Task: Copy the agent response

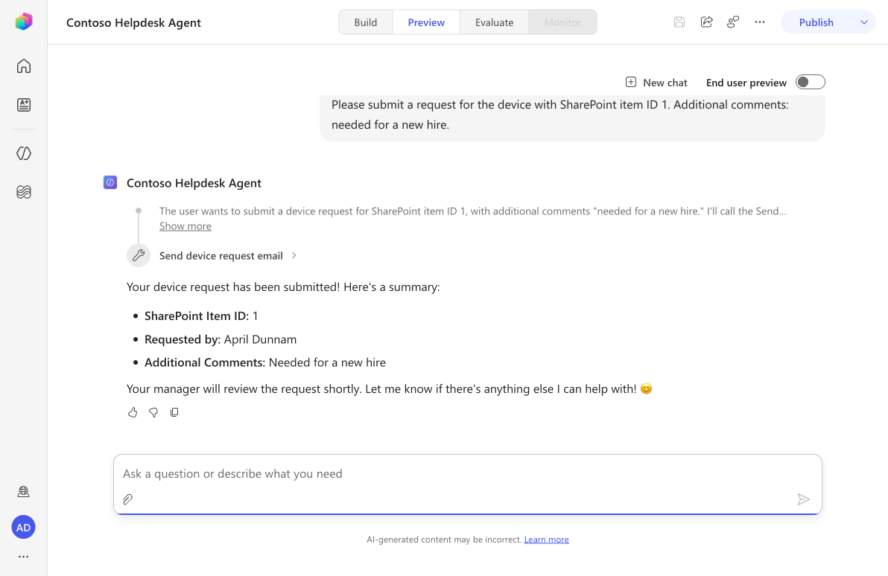Action: 174,412
